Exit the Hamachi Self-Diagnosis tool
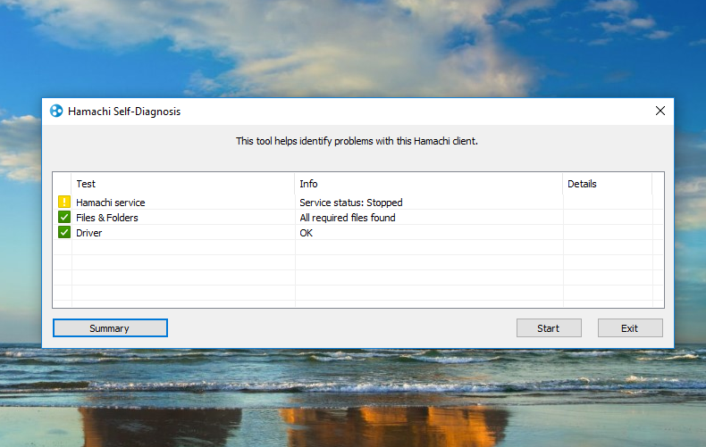706x447 pixels. point(630,327)
